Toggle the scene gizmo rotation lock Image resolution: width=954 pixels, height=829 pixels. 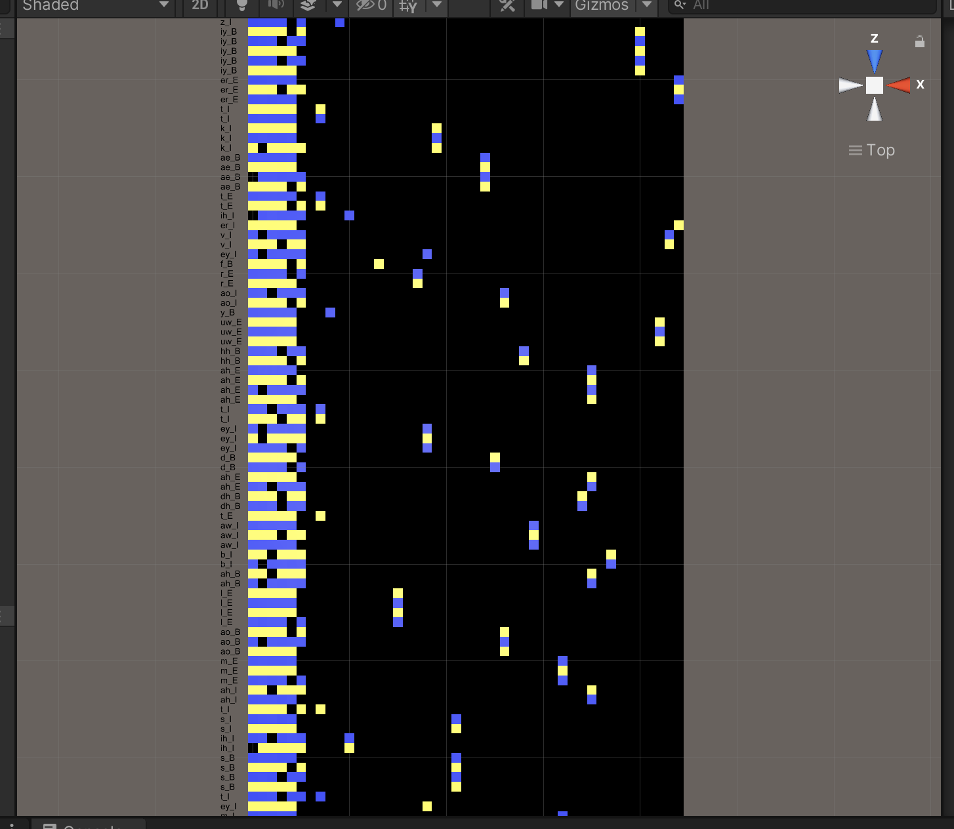[x=920, y=42]
